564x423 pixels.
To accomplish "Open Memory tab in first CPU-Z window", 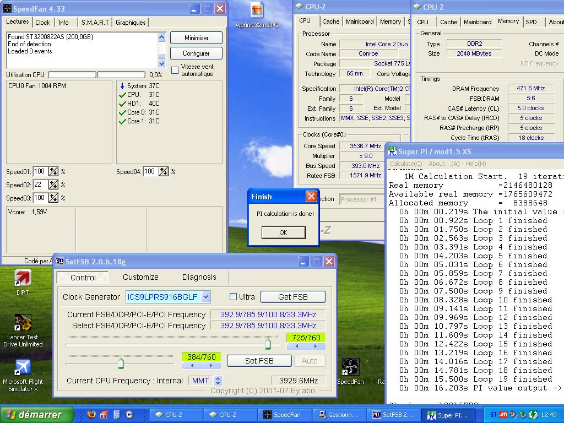I will (391, 21).
